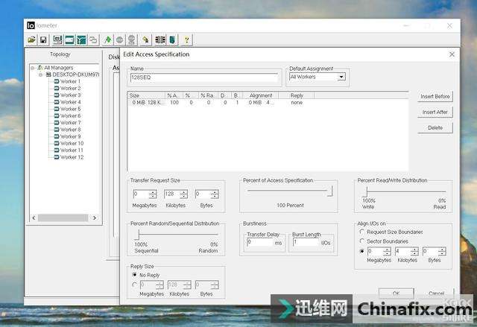Choose Request Size Boundaries alignment
Screen dimensions: 477x327
361,232
